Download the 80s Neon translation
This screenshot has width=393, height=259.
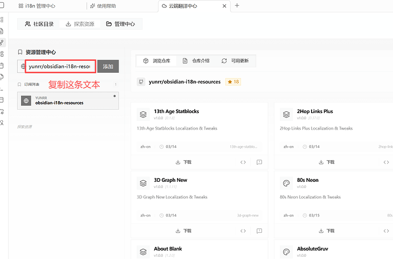click(326, 231)
